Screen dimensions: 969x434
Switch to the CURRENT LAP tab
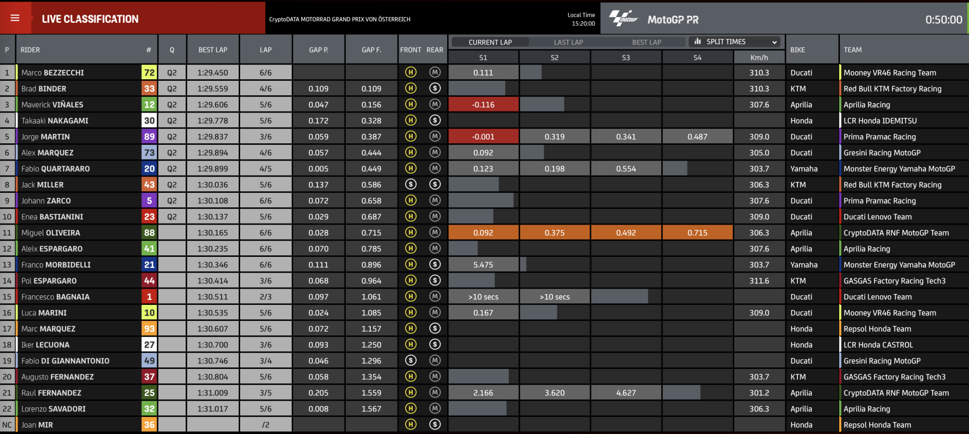point(490,42)
